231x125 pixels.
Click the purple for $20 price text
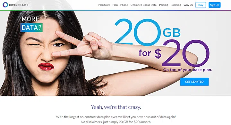(174, 53)
